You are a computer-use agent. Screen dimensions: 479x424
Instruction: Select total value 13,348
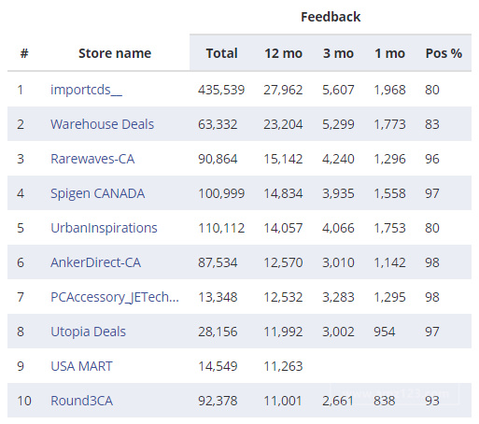tap(218, 297)
